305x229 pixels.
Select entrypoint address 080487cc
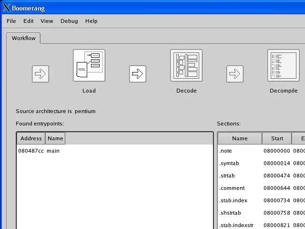coord(31,151)
